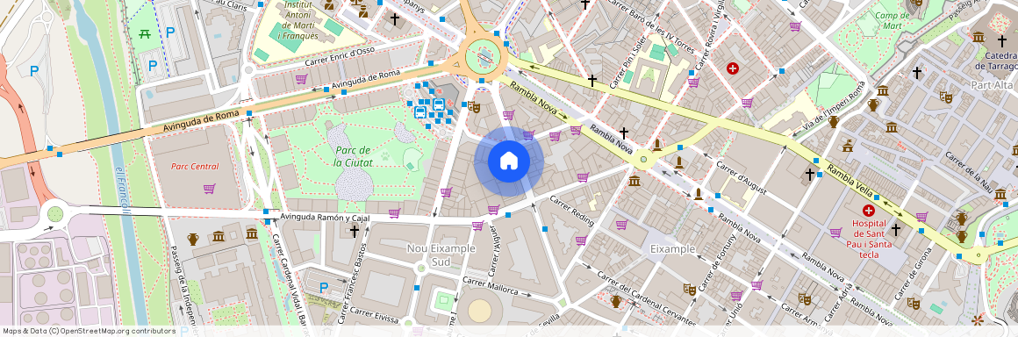Select the shopping cart below Camp de Mart street corner

pos(795,26)
